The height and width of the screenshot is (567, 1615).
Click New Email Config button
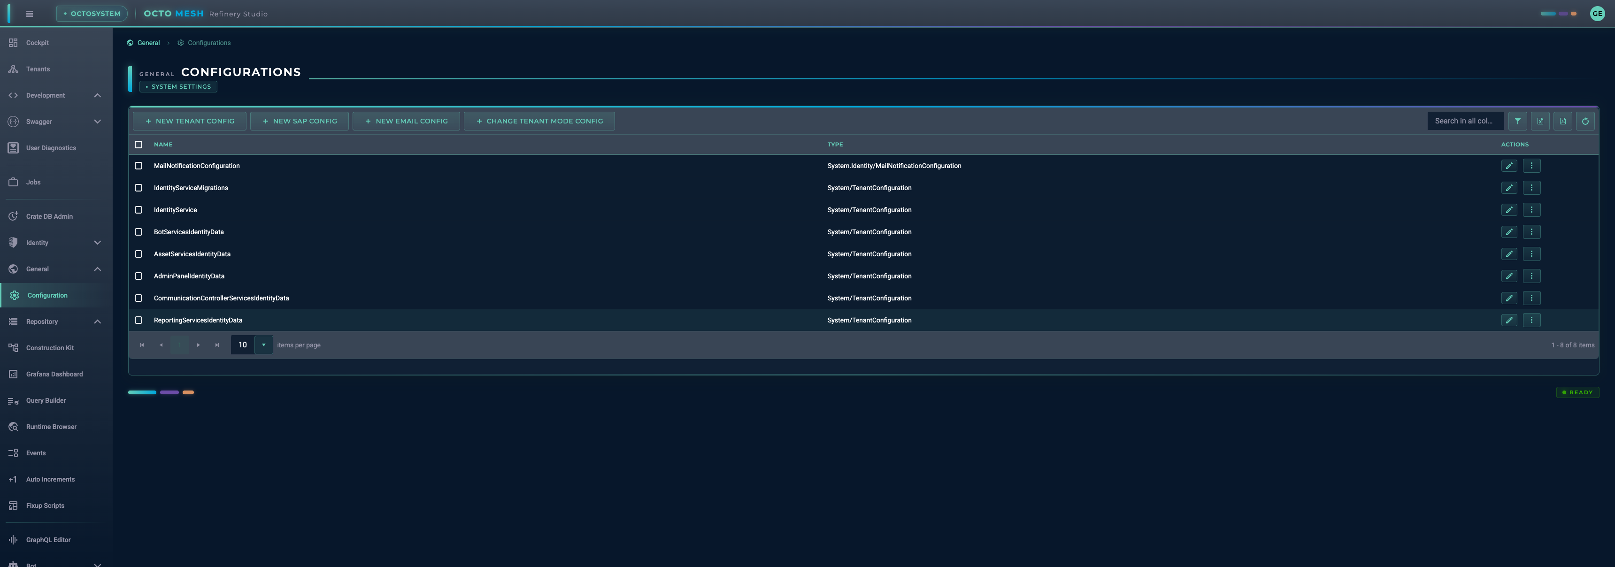click(x=406, y=121)
